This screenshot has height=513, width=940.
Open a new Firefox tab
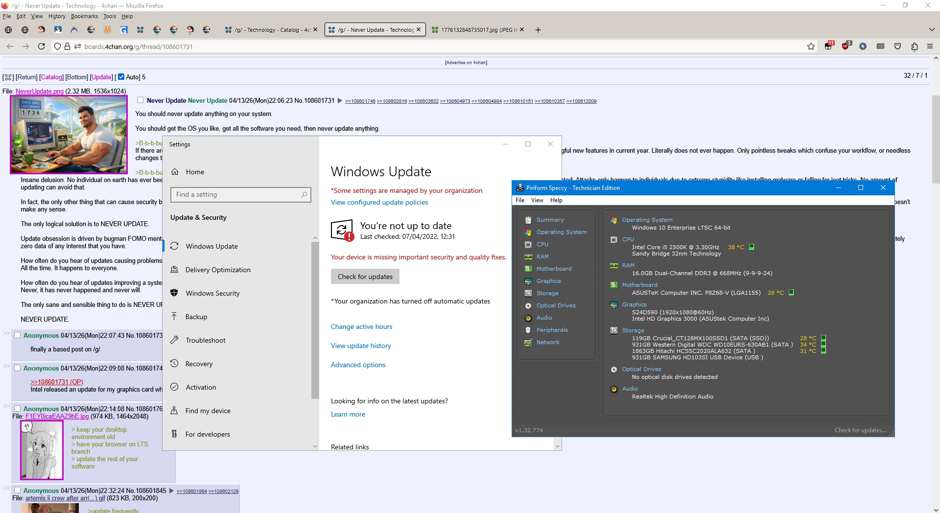click(x=538, y=30)
